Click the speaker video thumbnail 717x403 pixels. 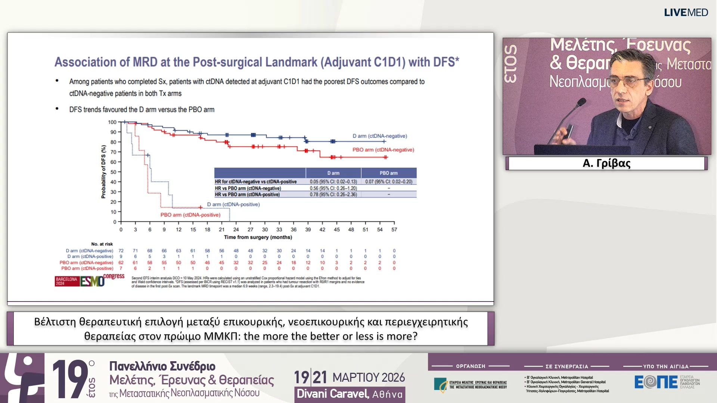(606, 96)
